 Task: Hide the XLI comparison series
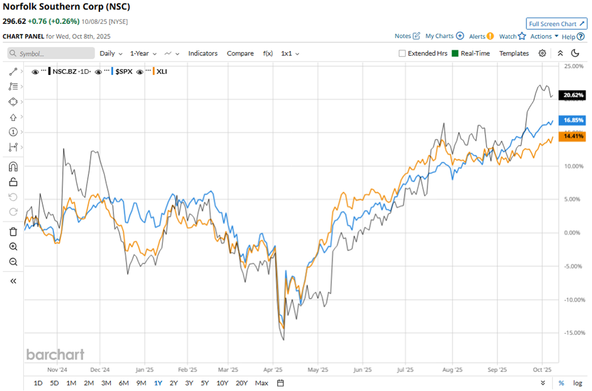coord(139,72)
